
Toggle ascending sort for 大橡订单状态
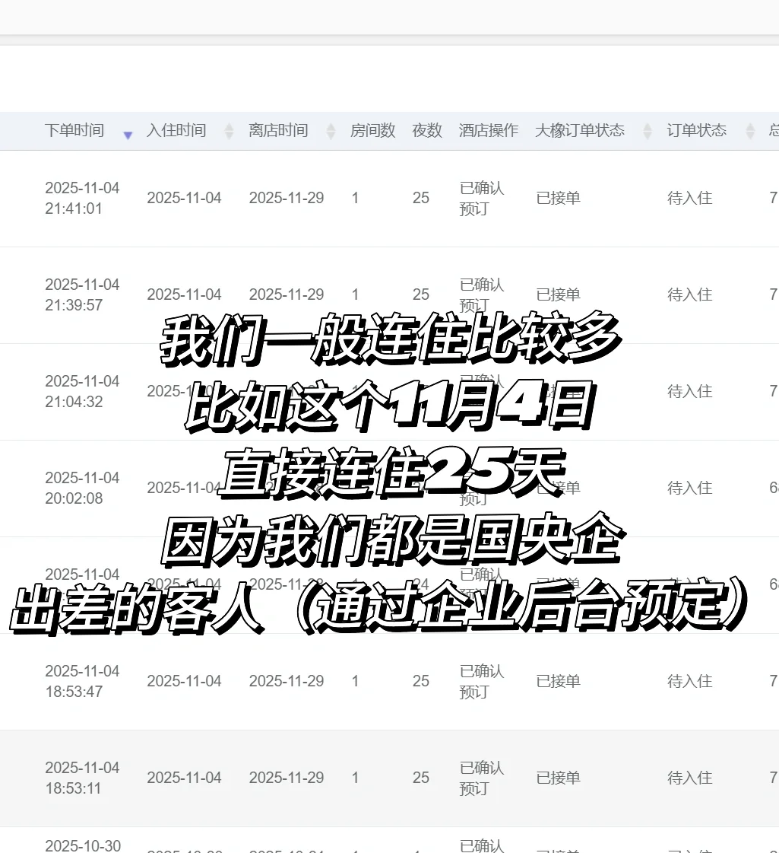pyautogui.click(x=647, y=126)
